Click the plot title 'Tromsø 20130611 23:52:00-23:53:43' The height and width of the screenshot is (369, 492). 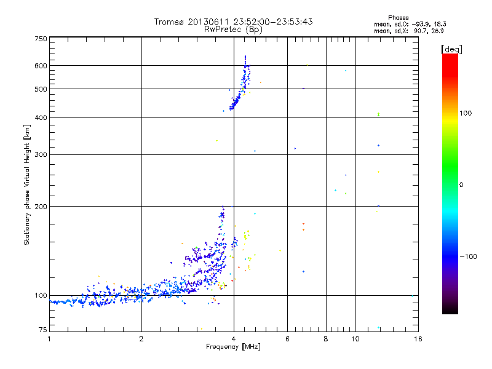233,22
